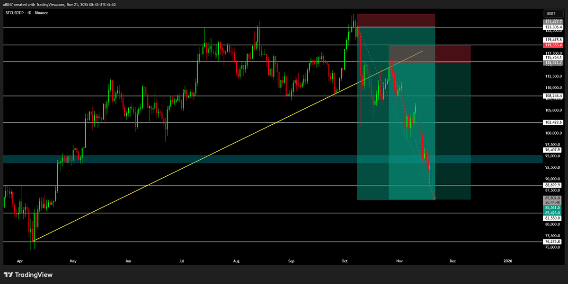Click the 100,000.0 axis tick

click(553, 133)
